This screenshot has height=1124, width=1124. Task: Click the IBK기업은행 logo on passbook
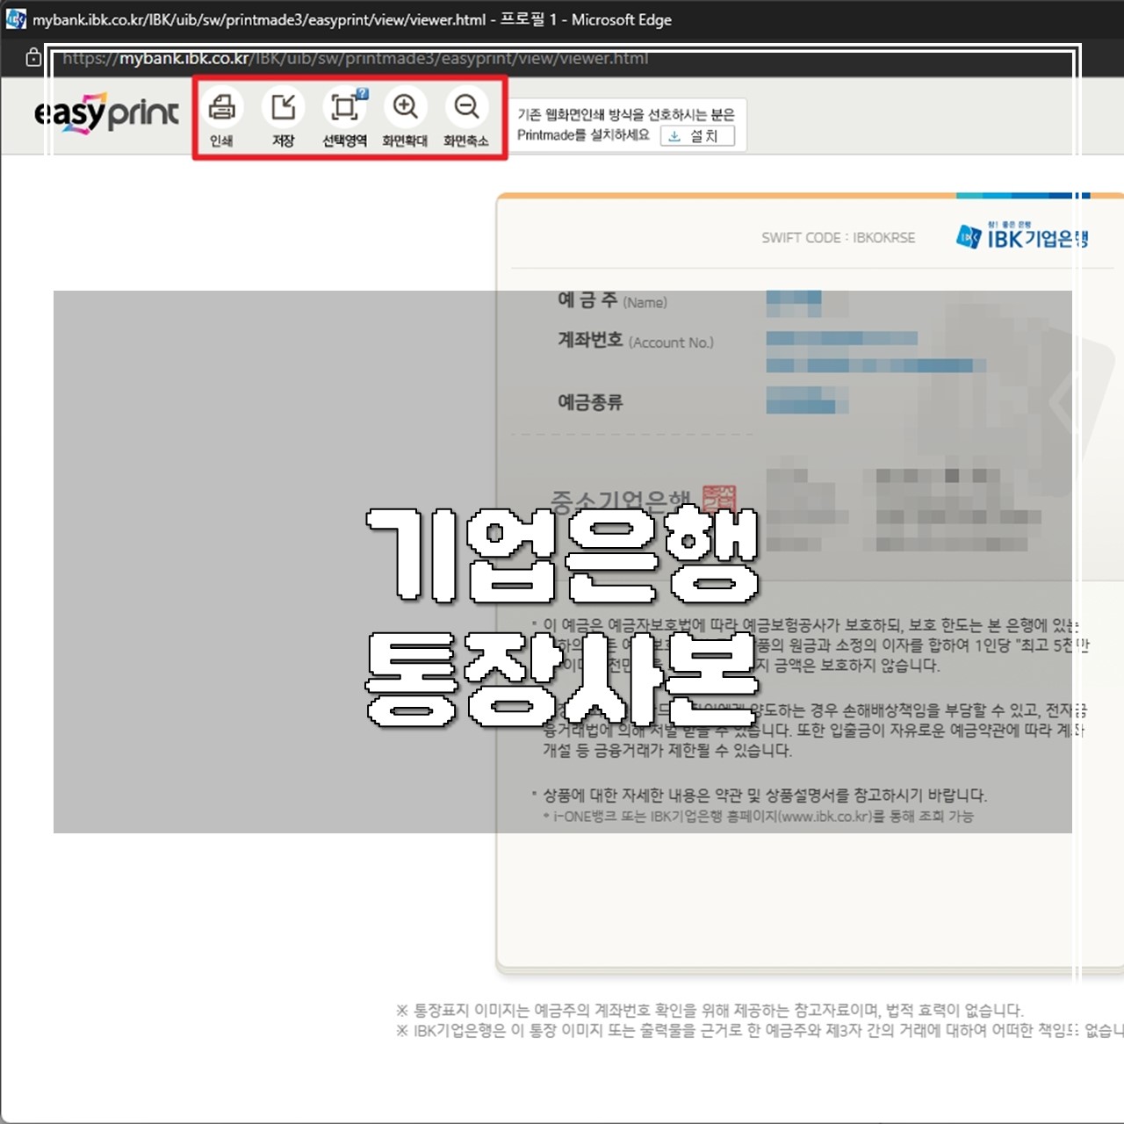1023,236
